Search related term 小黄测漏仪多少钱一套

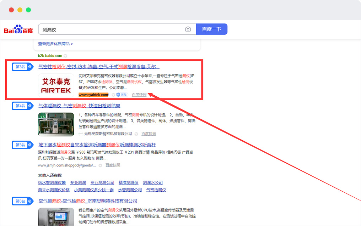94,190
